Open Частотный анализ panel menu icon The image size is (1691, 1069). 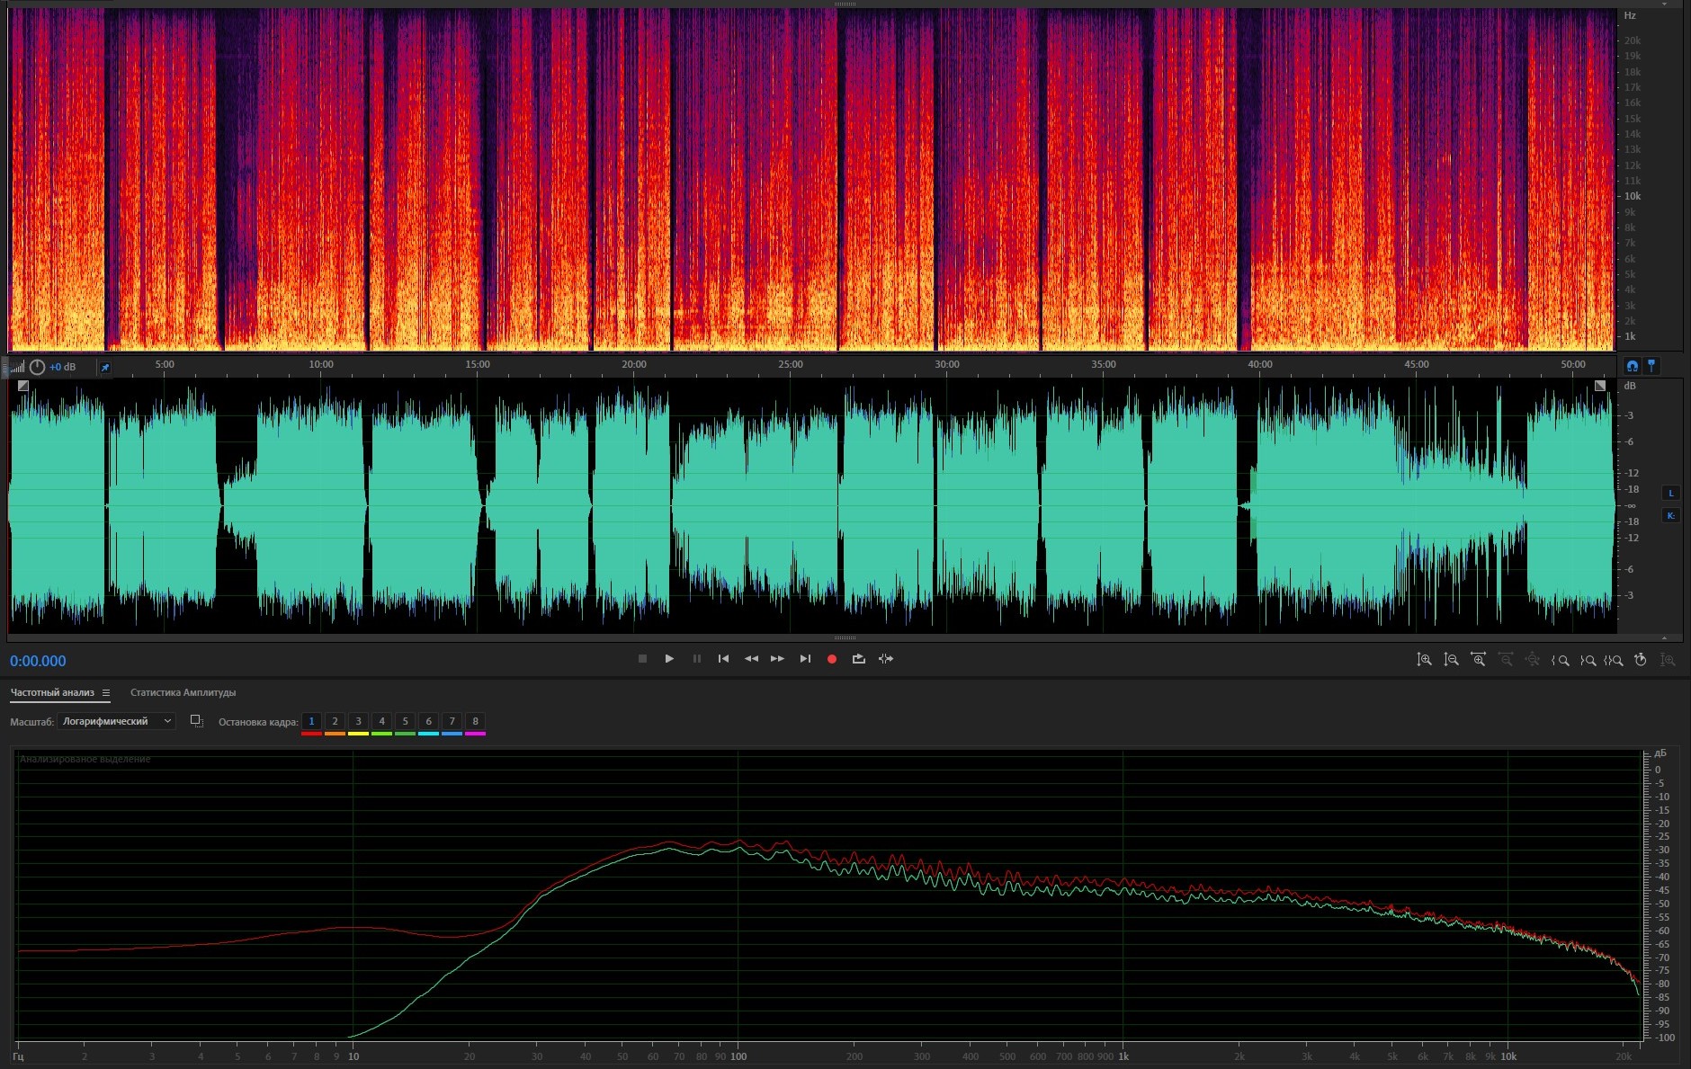[106, 692]
